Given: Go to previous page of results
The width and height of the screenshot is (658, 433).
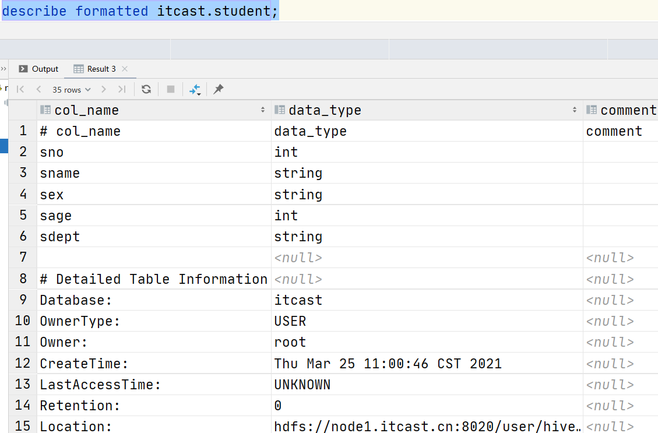Looking at the screenshot, I should [38, 89].
